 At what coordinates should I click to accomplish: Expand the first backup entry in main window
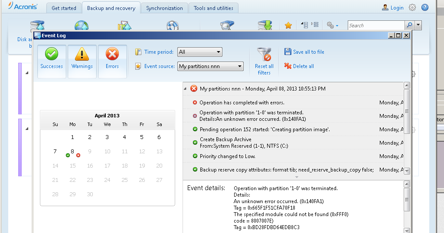point(27,73)
